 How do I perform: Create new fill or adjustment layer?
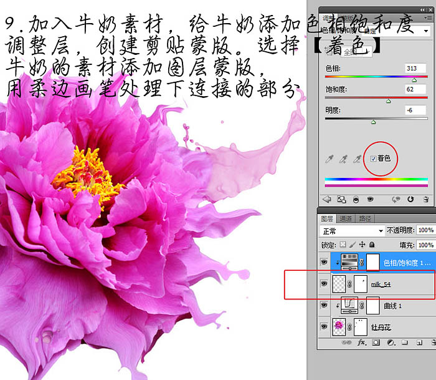[390, 343]
